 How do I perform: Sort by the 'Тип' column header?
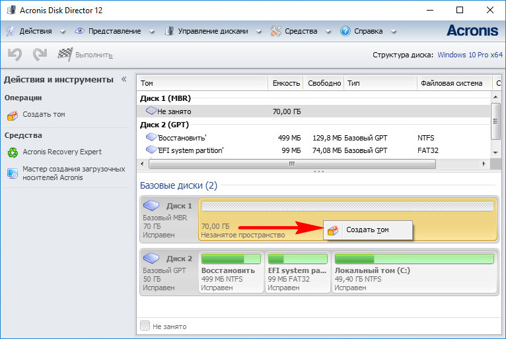(380, 83)
